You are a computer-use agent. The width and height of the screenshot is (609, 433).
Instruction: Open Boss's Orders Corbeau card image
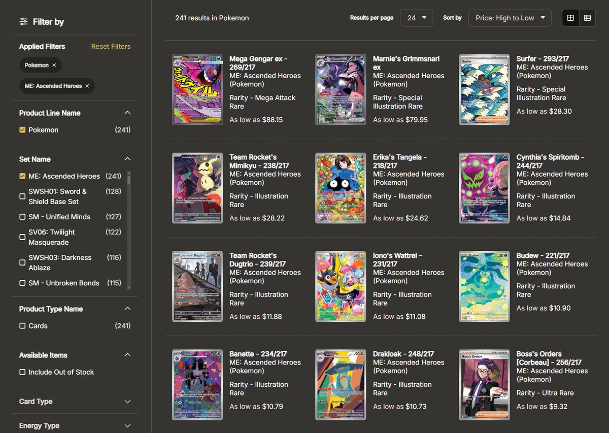(484, 384)
